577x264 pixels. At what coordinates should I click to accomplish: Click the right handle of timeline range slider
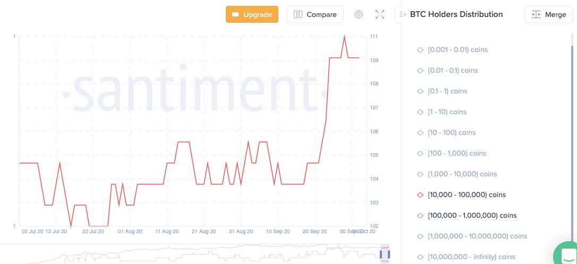[388, 254]
